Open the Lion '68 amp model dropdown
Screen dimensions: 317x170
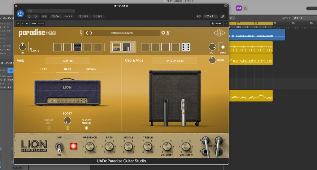[x=68, y=61]
